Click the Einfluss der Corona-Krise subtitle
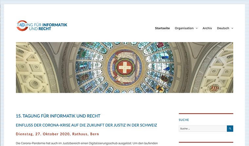Screen dimensions: 249x146 point(86,125)
